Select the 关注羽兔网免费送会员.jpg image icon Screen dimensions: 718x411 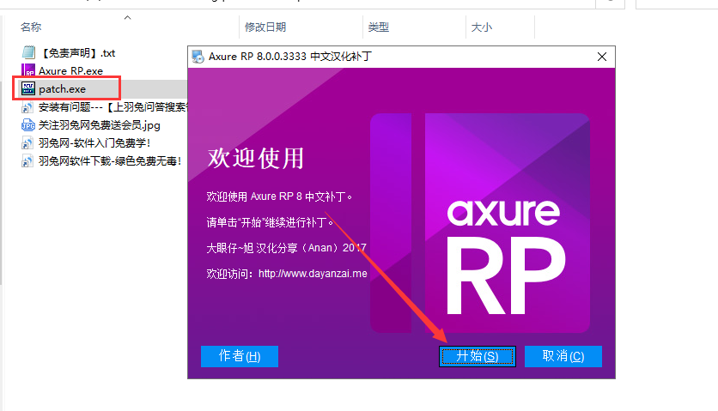tap(28, 125)
